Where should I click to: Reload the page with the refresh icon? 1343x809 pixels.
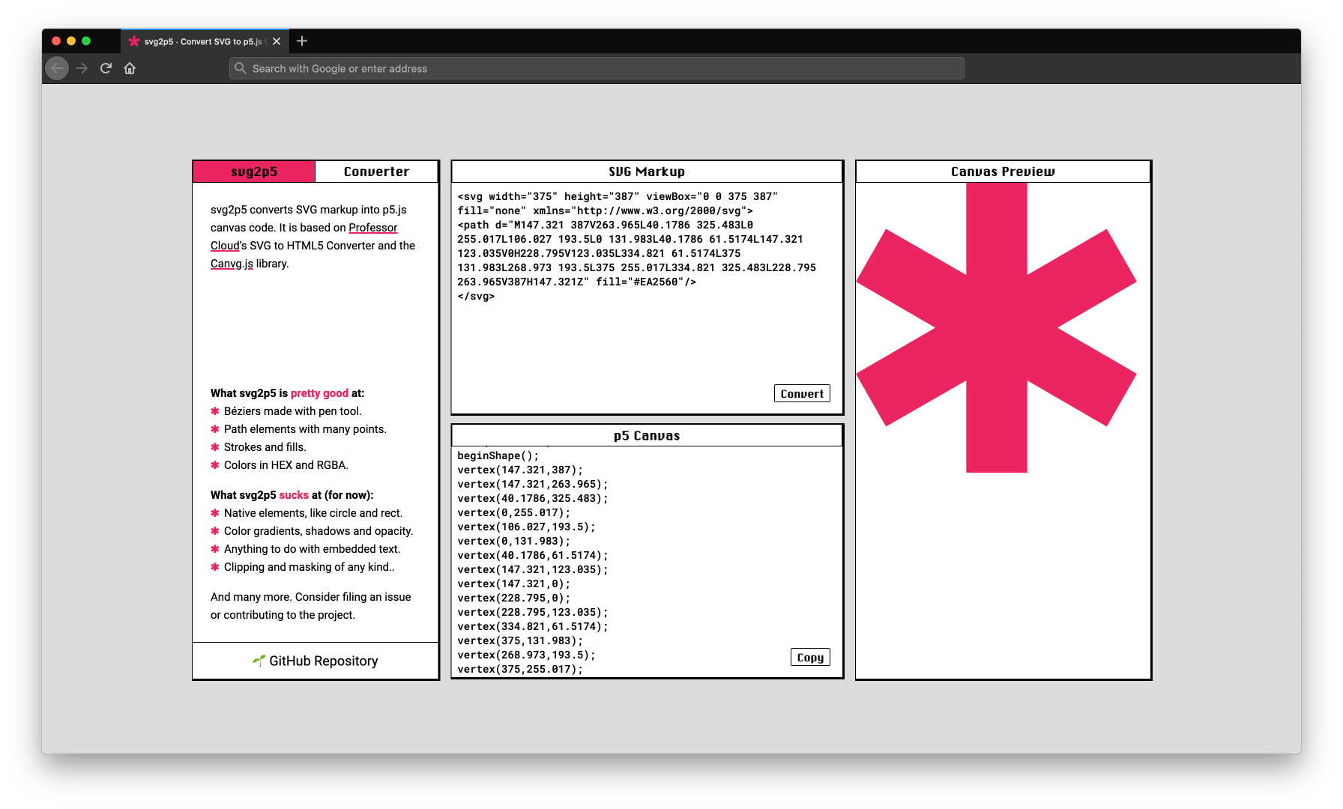click(x=106, y=68)
